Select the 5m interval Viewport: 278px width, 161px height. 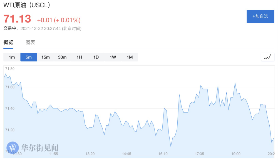coord(29,57)
